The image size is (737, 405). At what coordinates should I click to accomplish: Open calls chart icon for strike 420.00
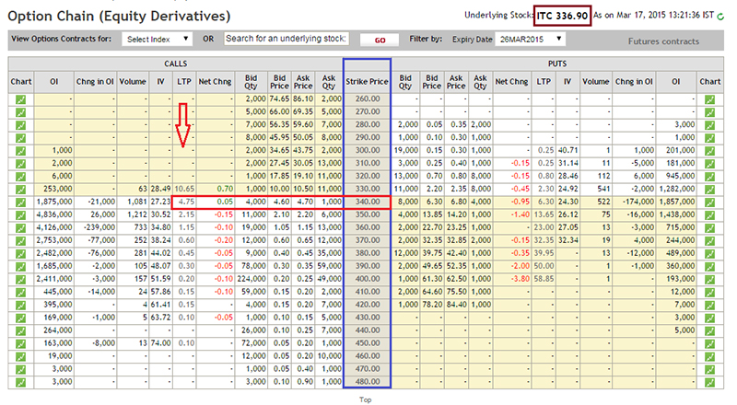point(20,305)
